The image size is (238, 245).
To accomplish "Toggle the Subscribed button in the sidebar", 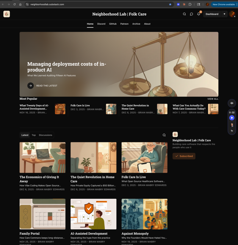I will [x=184, y=156].
